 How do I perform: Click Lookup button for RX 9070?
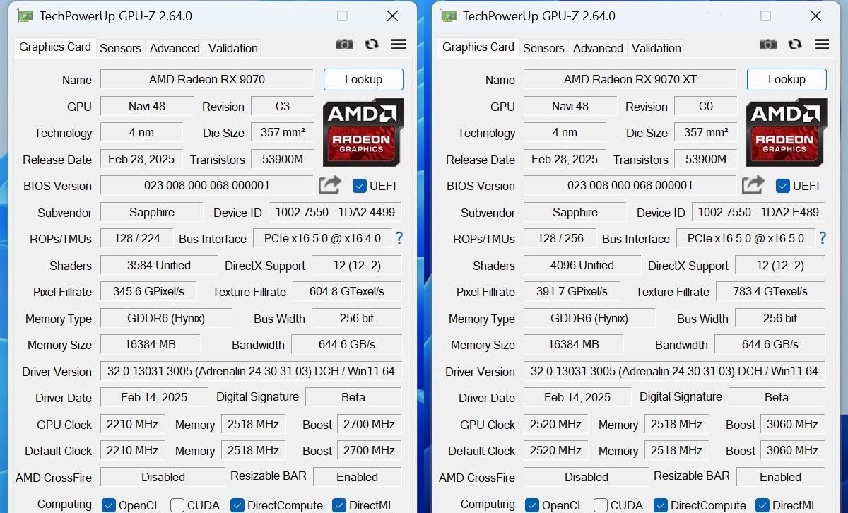(363, 79)
